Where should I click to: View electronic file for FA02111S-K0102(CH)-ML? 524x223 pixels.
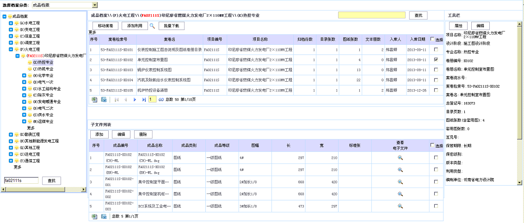click(401, 157)
